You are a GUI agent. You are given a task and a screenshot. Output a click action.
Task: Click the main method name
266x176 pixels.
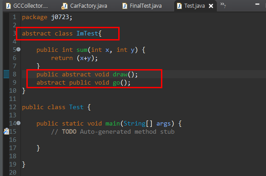(x=113, y=123)
